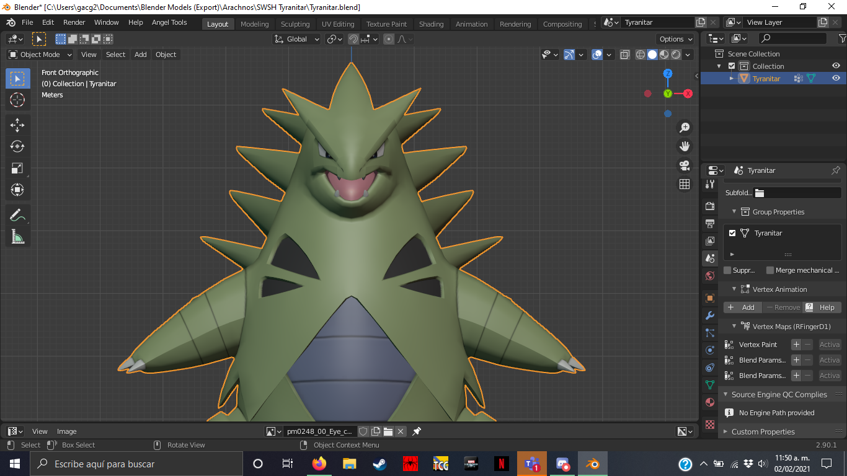Collapse the Vertex Animation section

[x=734, y=289]
